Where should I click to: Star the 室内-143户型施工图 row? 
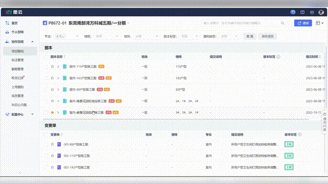click(52, 78)
